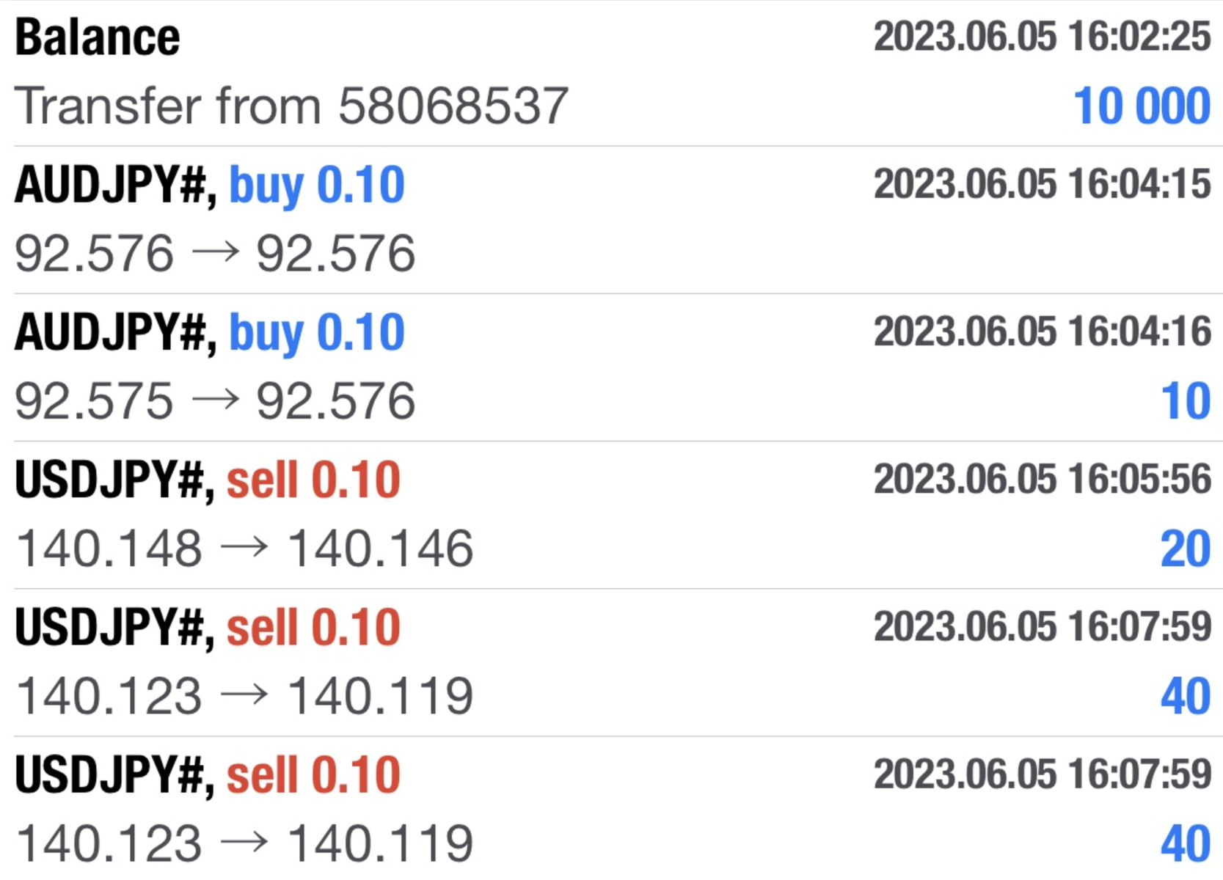Select the Balance entry heading
The width and height of the screenshot is (1223, 880).
[97, 37]
